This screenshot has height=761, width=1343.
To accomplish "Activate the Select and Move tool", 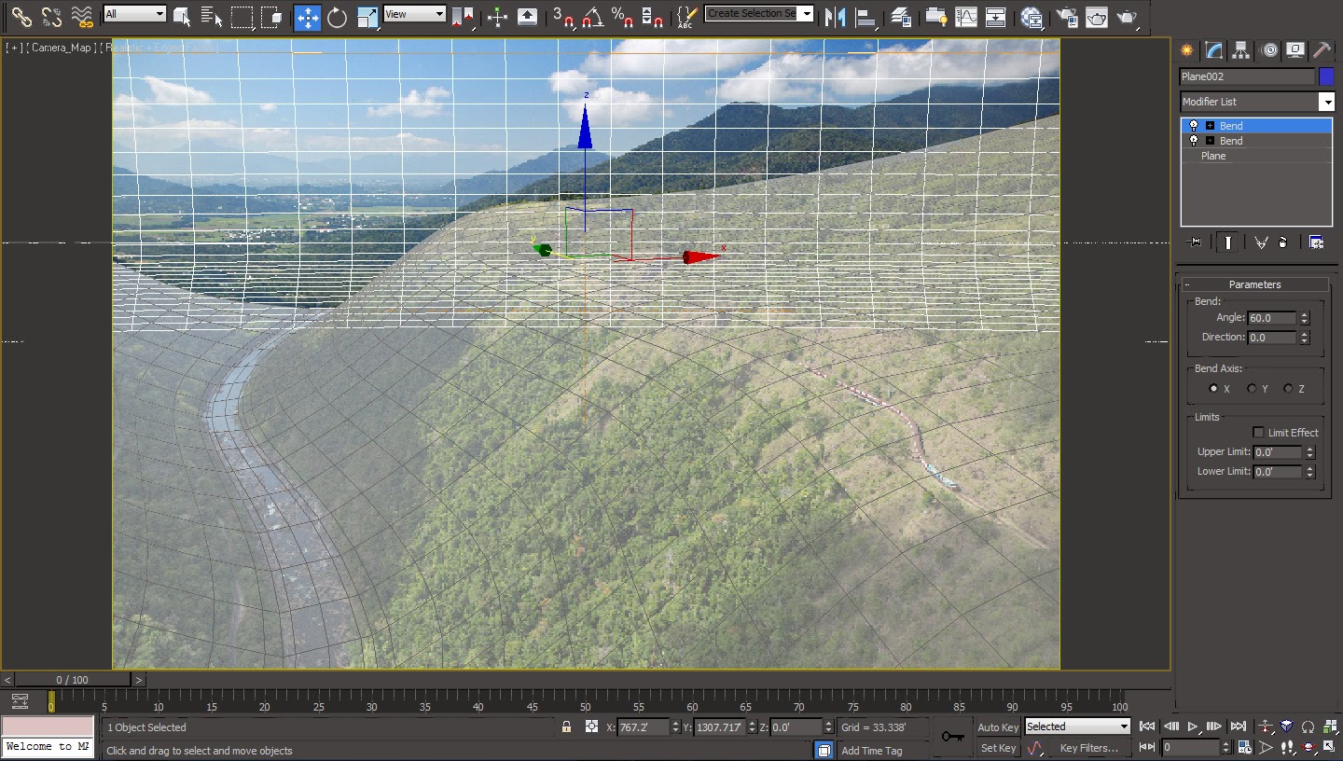I will [307, 17].
